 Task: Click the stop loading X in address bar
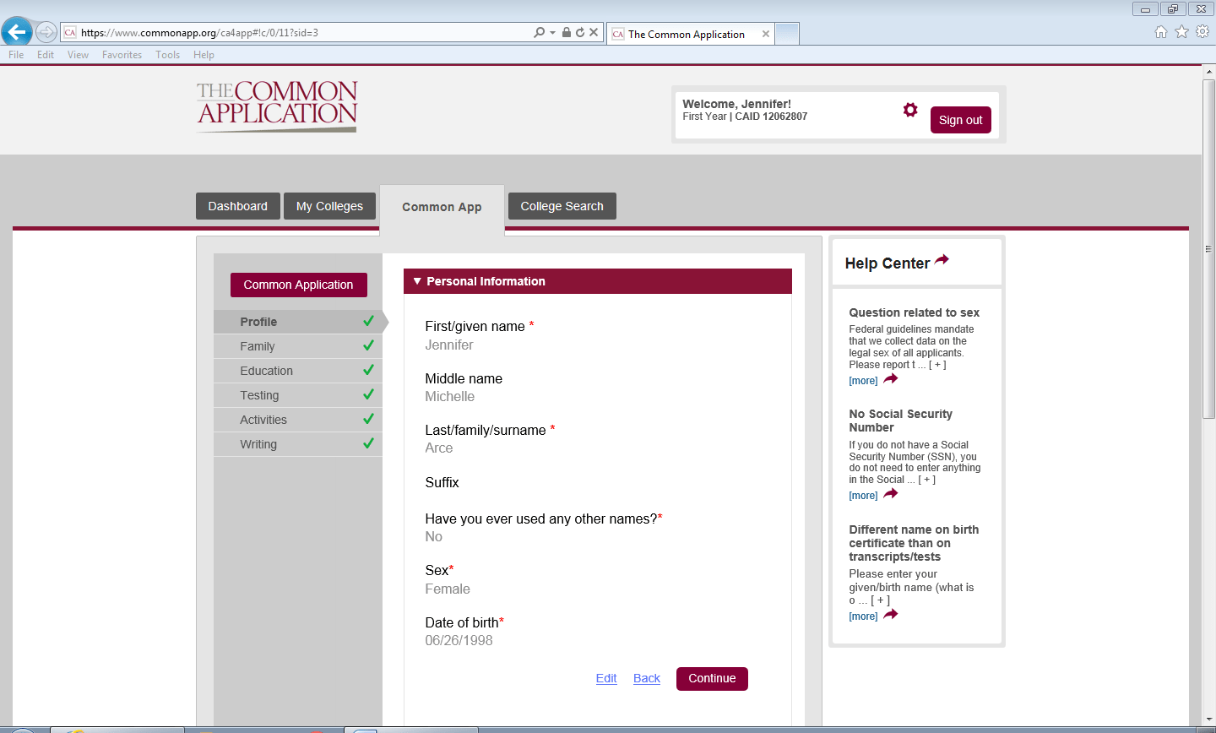pyautogui.click(x=594, y=33)
